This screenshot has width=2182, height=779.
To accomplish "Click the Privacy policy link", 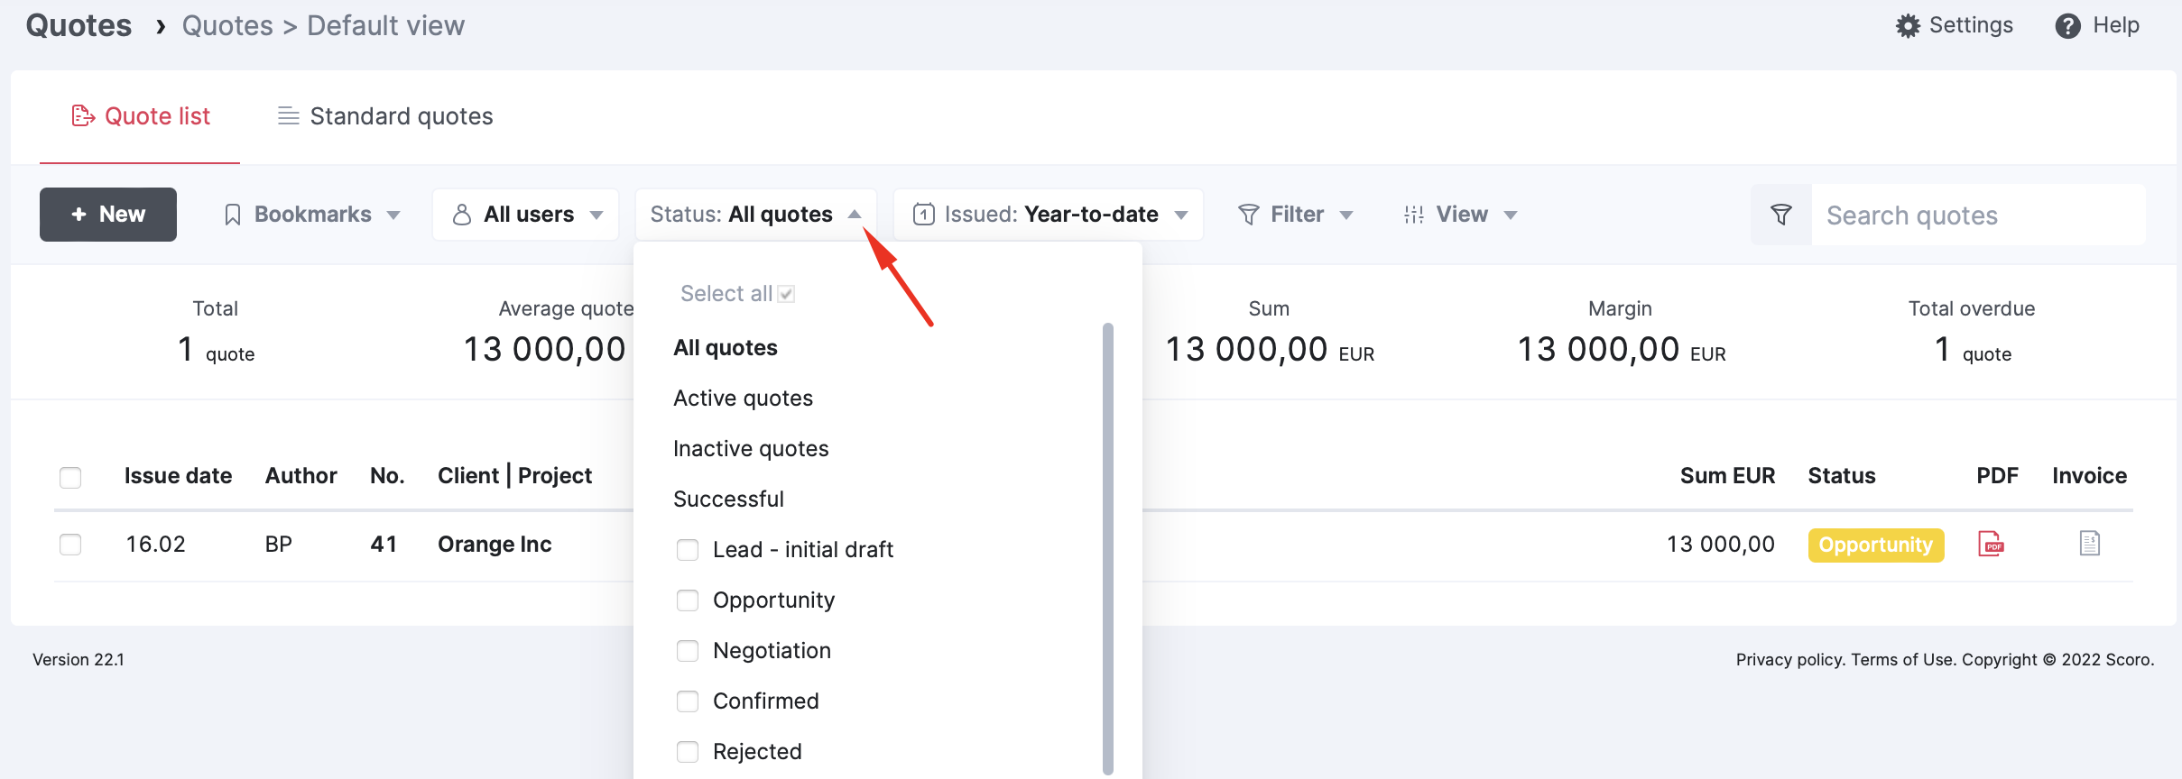I will (x=1791, y=660).
